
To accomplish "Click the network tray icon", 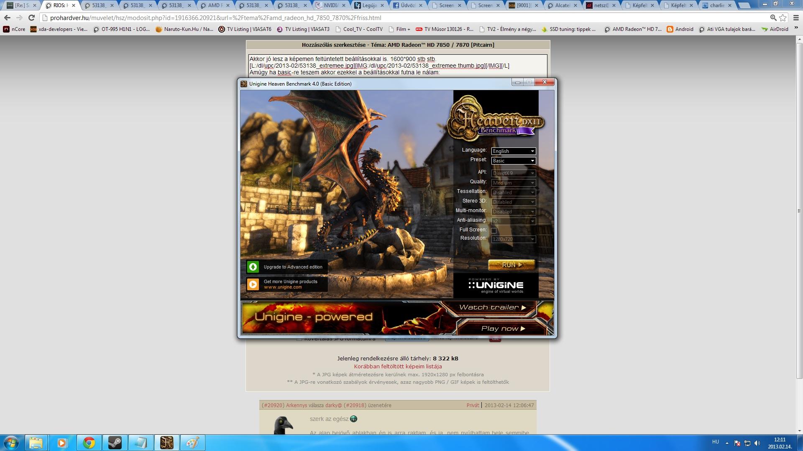I will point(747,443).
